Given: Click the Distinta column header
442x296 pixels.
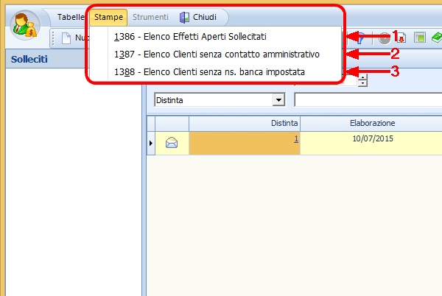Looking at the screenshot, I should pos(245,124).
